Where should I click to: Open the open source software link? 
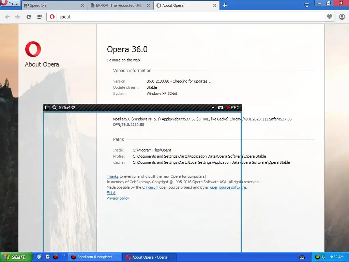pos(228,187)
